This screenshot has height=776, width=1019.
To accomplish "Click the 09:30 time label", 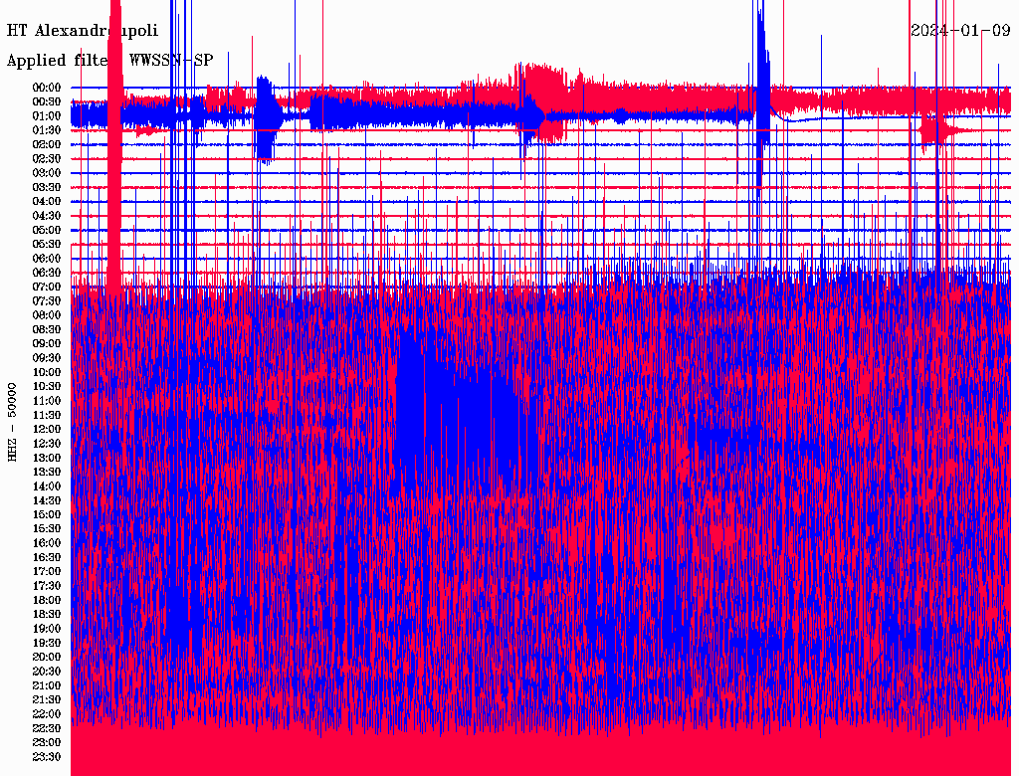I will click(x=47, y=358).
